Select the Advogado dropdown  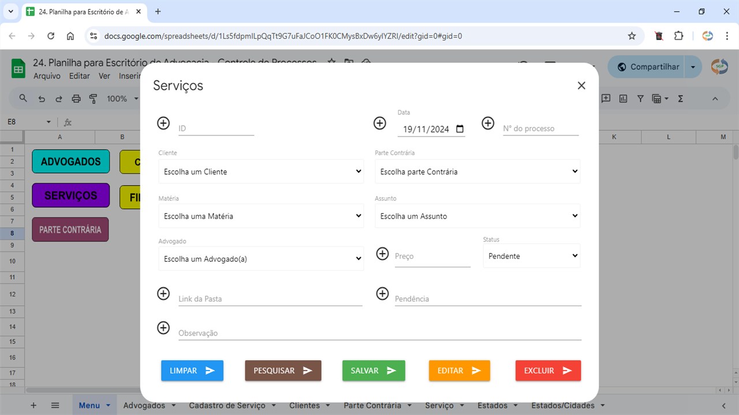[x=261, y=259]
